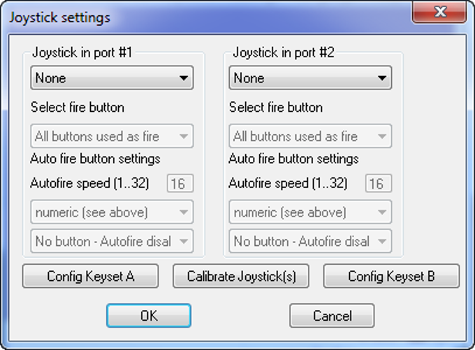Confirm settings with the OK button

click(x=148, y=316)
